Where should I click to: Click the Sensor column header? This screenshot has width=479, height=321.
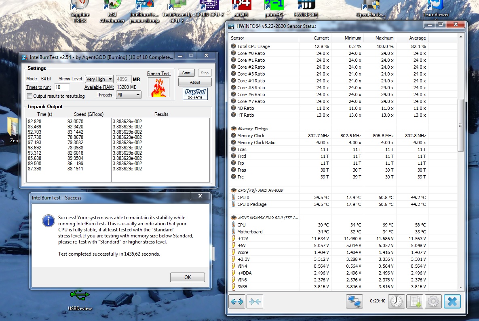(264, 38)
